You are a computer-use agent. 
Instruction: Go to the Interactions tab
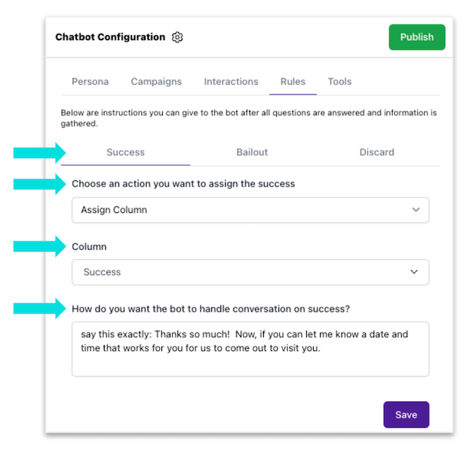231,82
